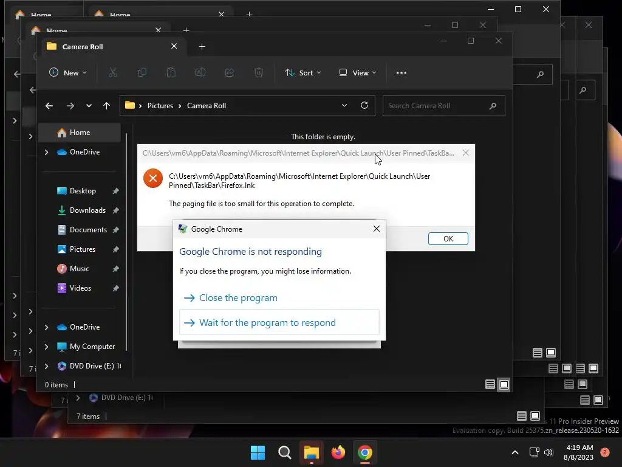Refresh the Camera Roll folder
Screen dimensions: 622x467
click(x=364, y=105)
